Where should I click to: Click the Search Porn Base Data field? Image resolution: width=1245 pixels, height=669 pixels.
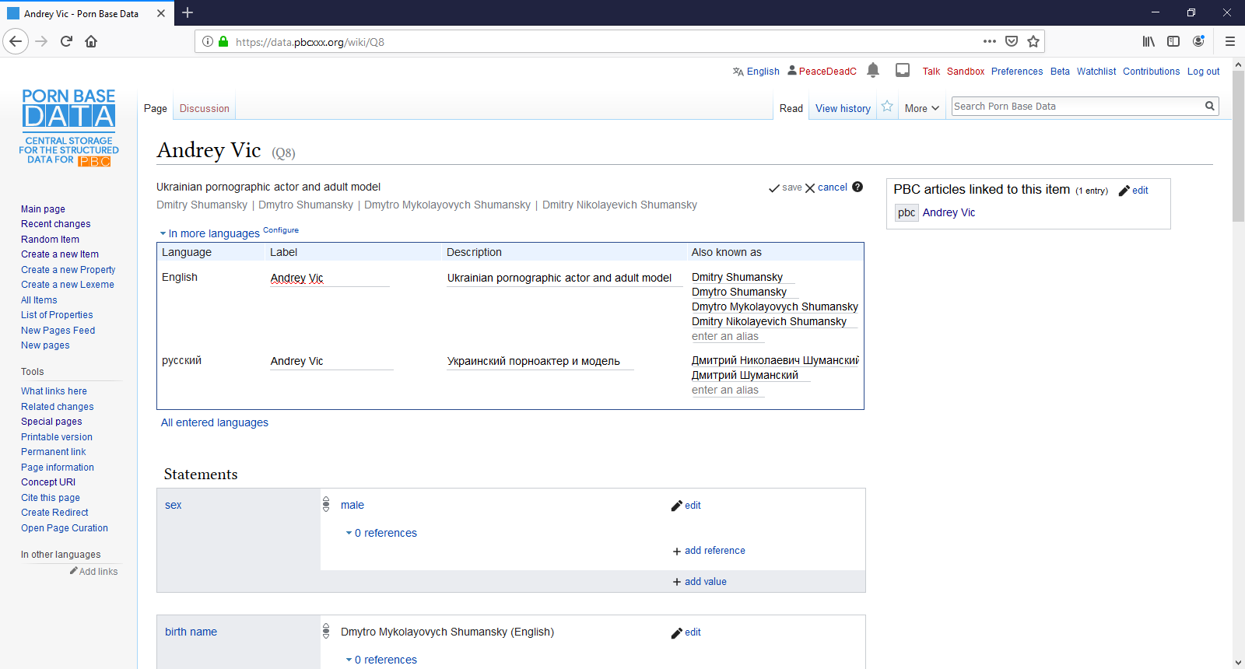[x=1076, y=107]
